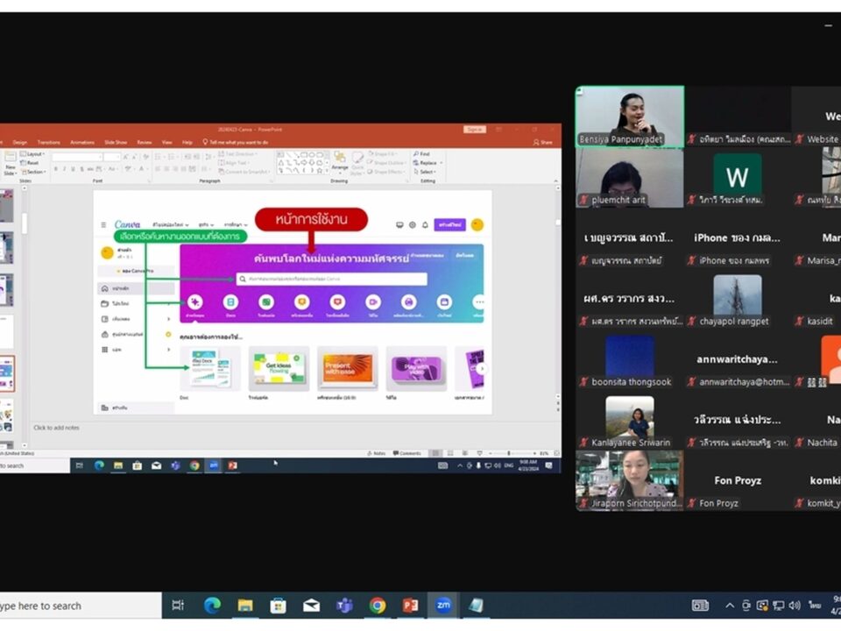This screenshot has height=631, width=841.
Task: Click Find in the Editing group
Action: [422, 154]
